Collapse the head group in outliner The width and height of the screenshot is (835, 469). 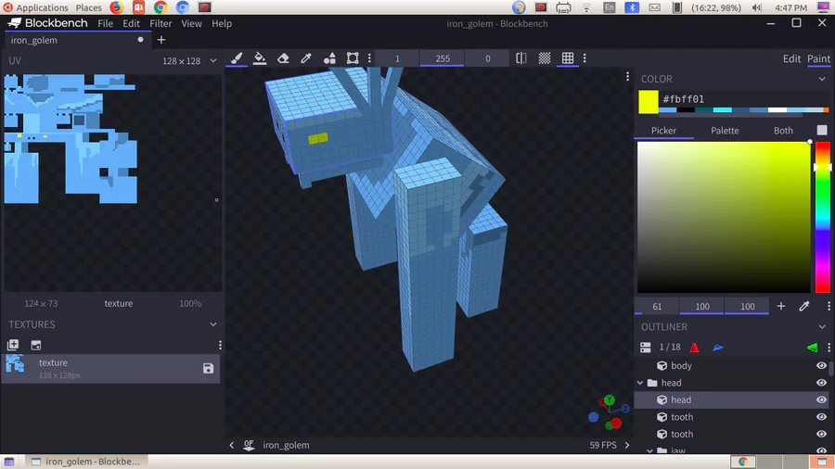[640, 383]
